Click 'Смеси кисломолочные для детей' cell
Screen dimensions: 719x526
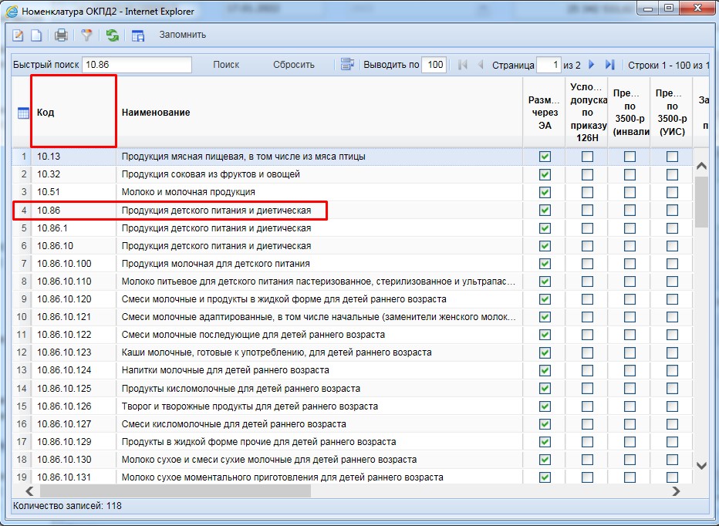coord(319,424)
